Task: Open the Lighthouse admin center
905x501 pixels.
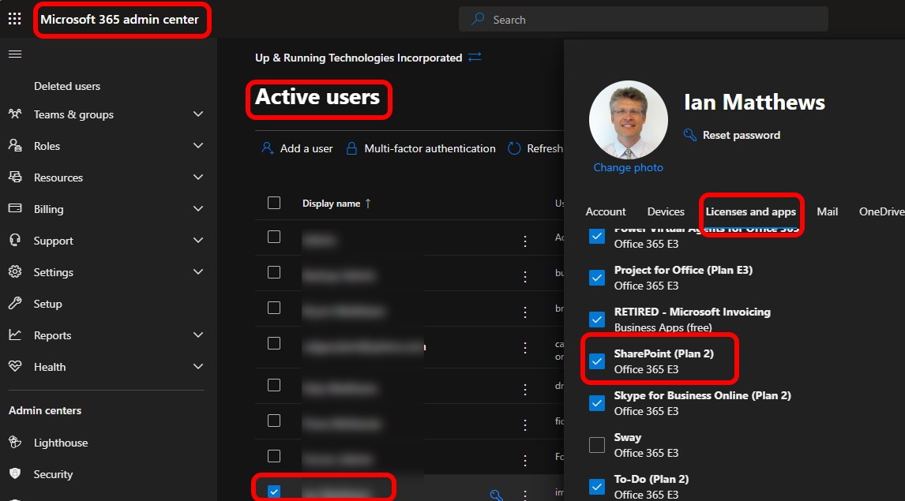Action: point(60,443)
